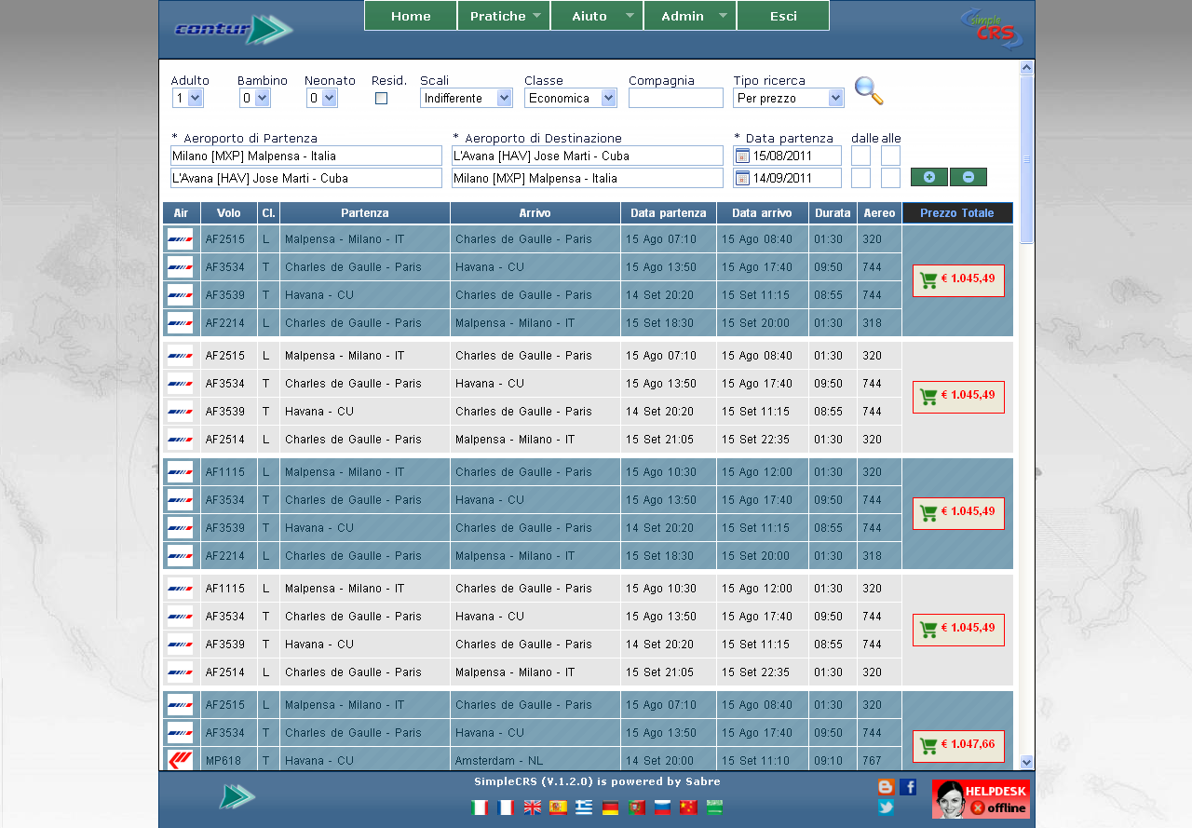Click first destination airport field L'Avana HAV

point(588,156)
